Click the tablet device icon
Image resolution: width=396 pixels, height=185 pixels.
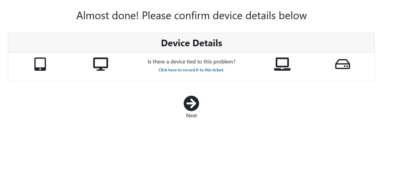click(40, 64)
